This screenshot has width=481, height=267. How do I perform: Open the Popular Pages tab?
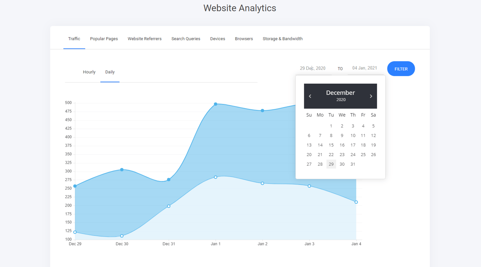[104, 39]
